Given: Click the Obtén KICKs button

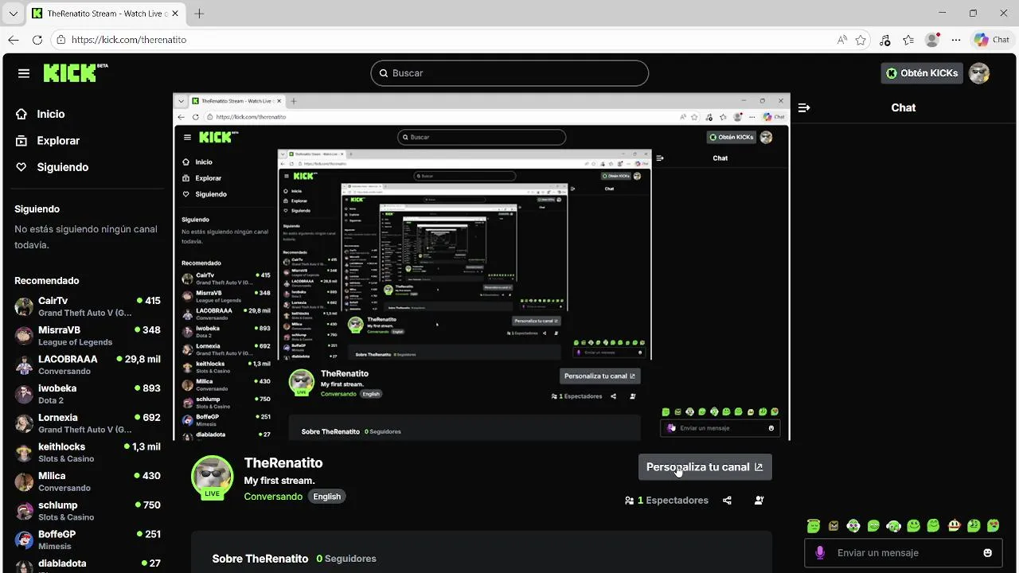Looking at the screenshot, I should 922,73.
